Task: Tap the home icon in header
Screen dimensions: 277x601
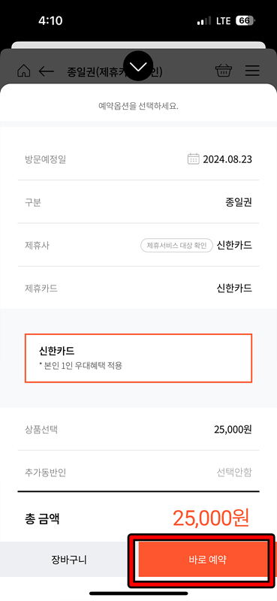Action: coord(24,71)
